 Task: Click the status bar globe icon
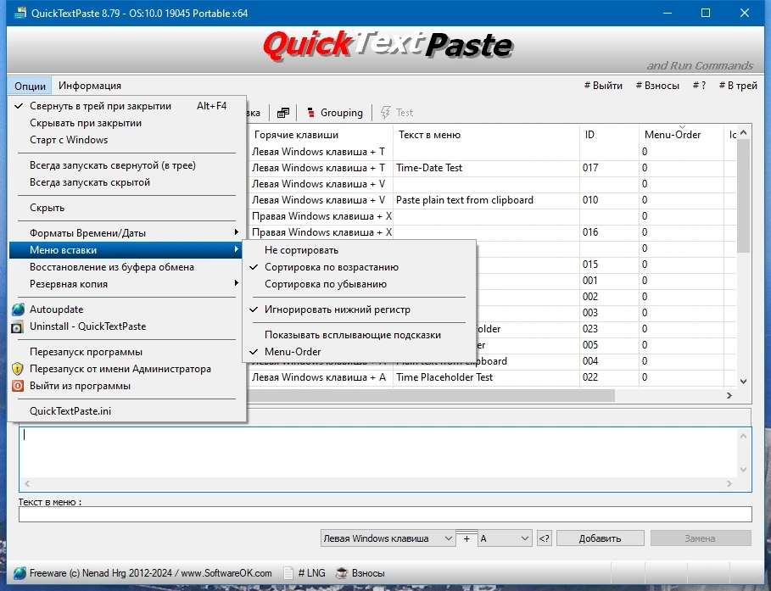coord(20,573)
